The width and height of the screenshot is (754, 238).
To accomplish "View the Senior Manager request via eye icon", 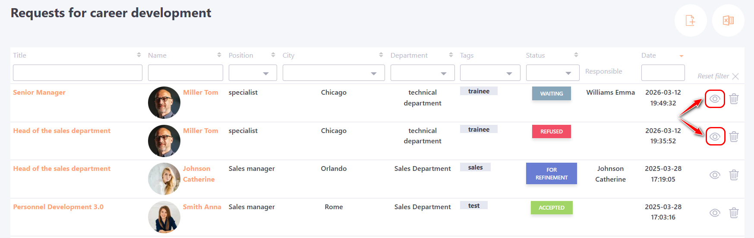I will tap(715, 99).
